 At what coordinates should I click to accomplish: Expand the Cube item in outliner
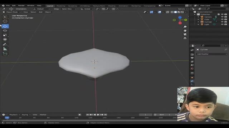click(x=198, y=20)
